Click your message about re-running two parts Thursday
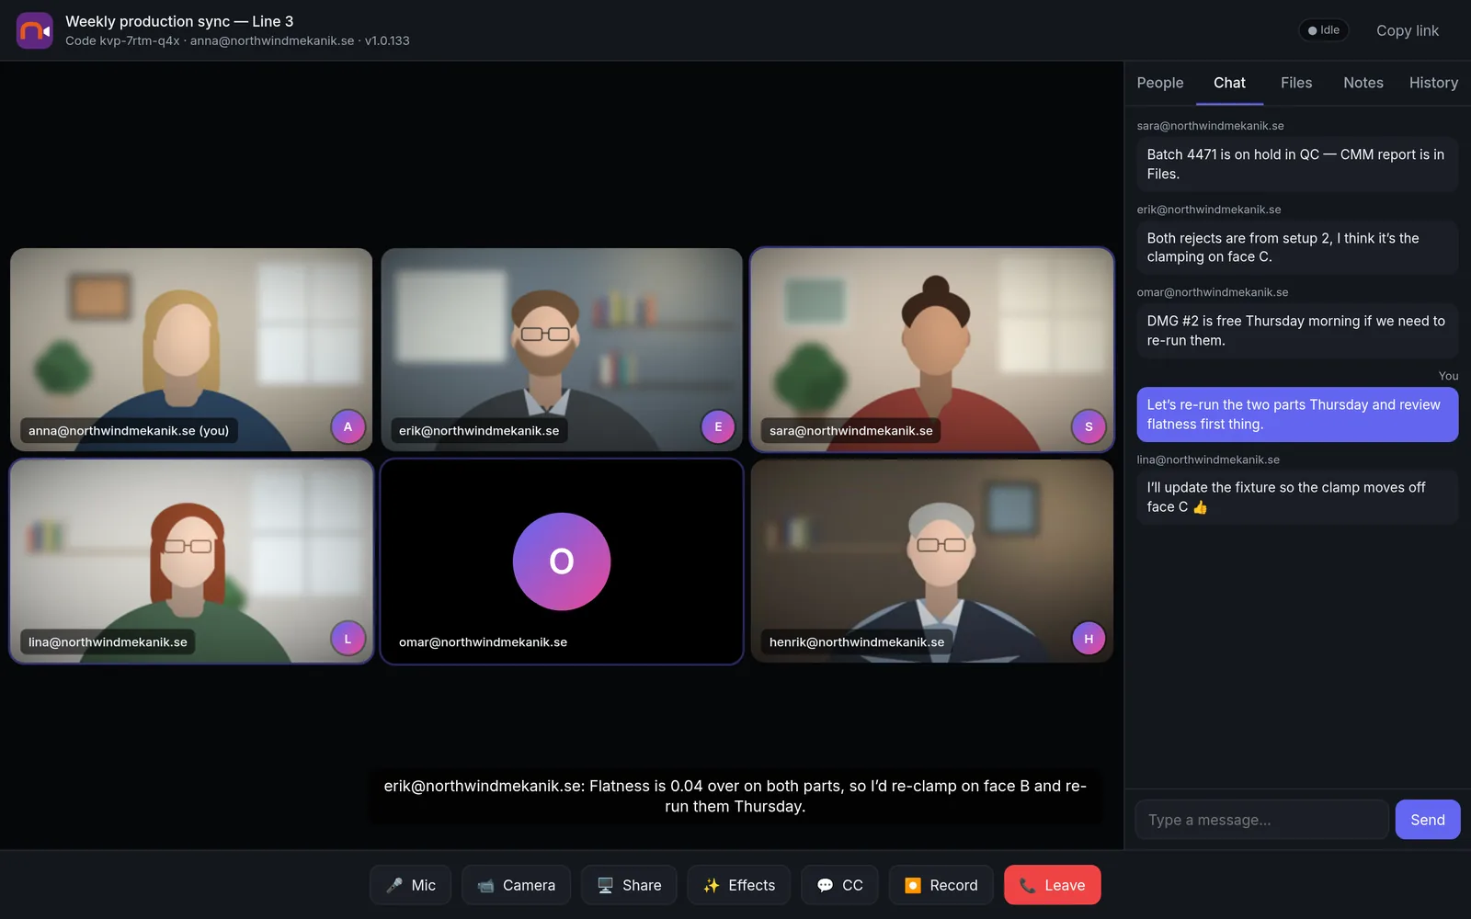Viewport: 1471px width, 919px height. (x=1297, y=414)
